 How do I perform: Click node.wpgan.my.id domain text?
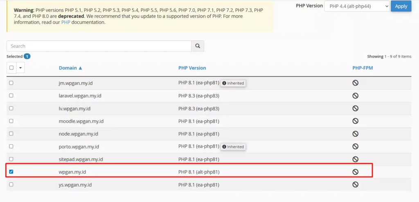(x=78, y=134)
